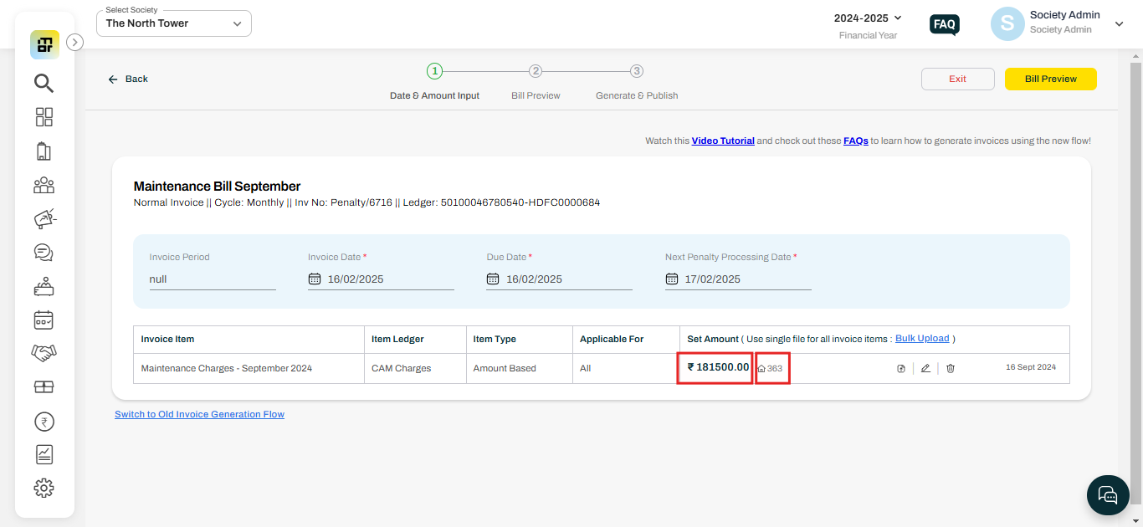
Task: Click the Due Date field
Action: coord(558,279)
